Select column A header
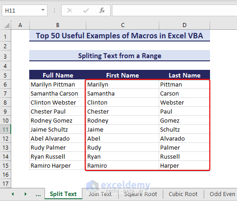This screenshot has height=201, width=237. (x=20, y=25)
